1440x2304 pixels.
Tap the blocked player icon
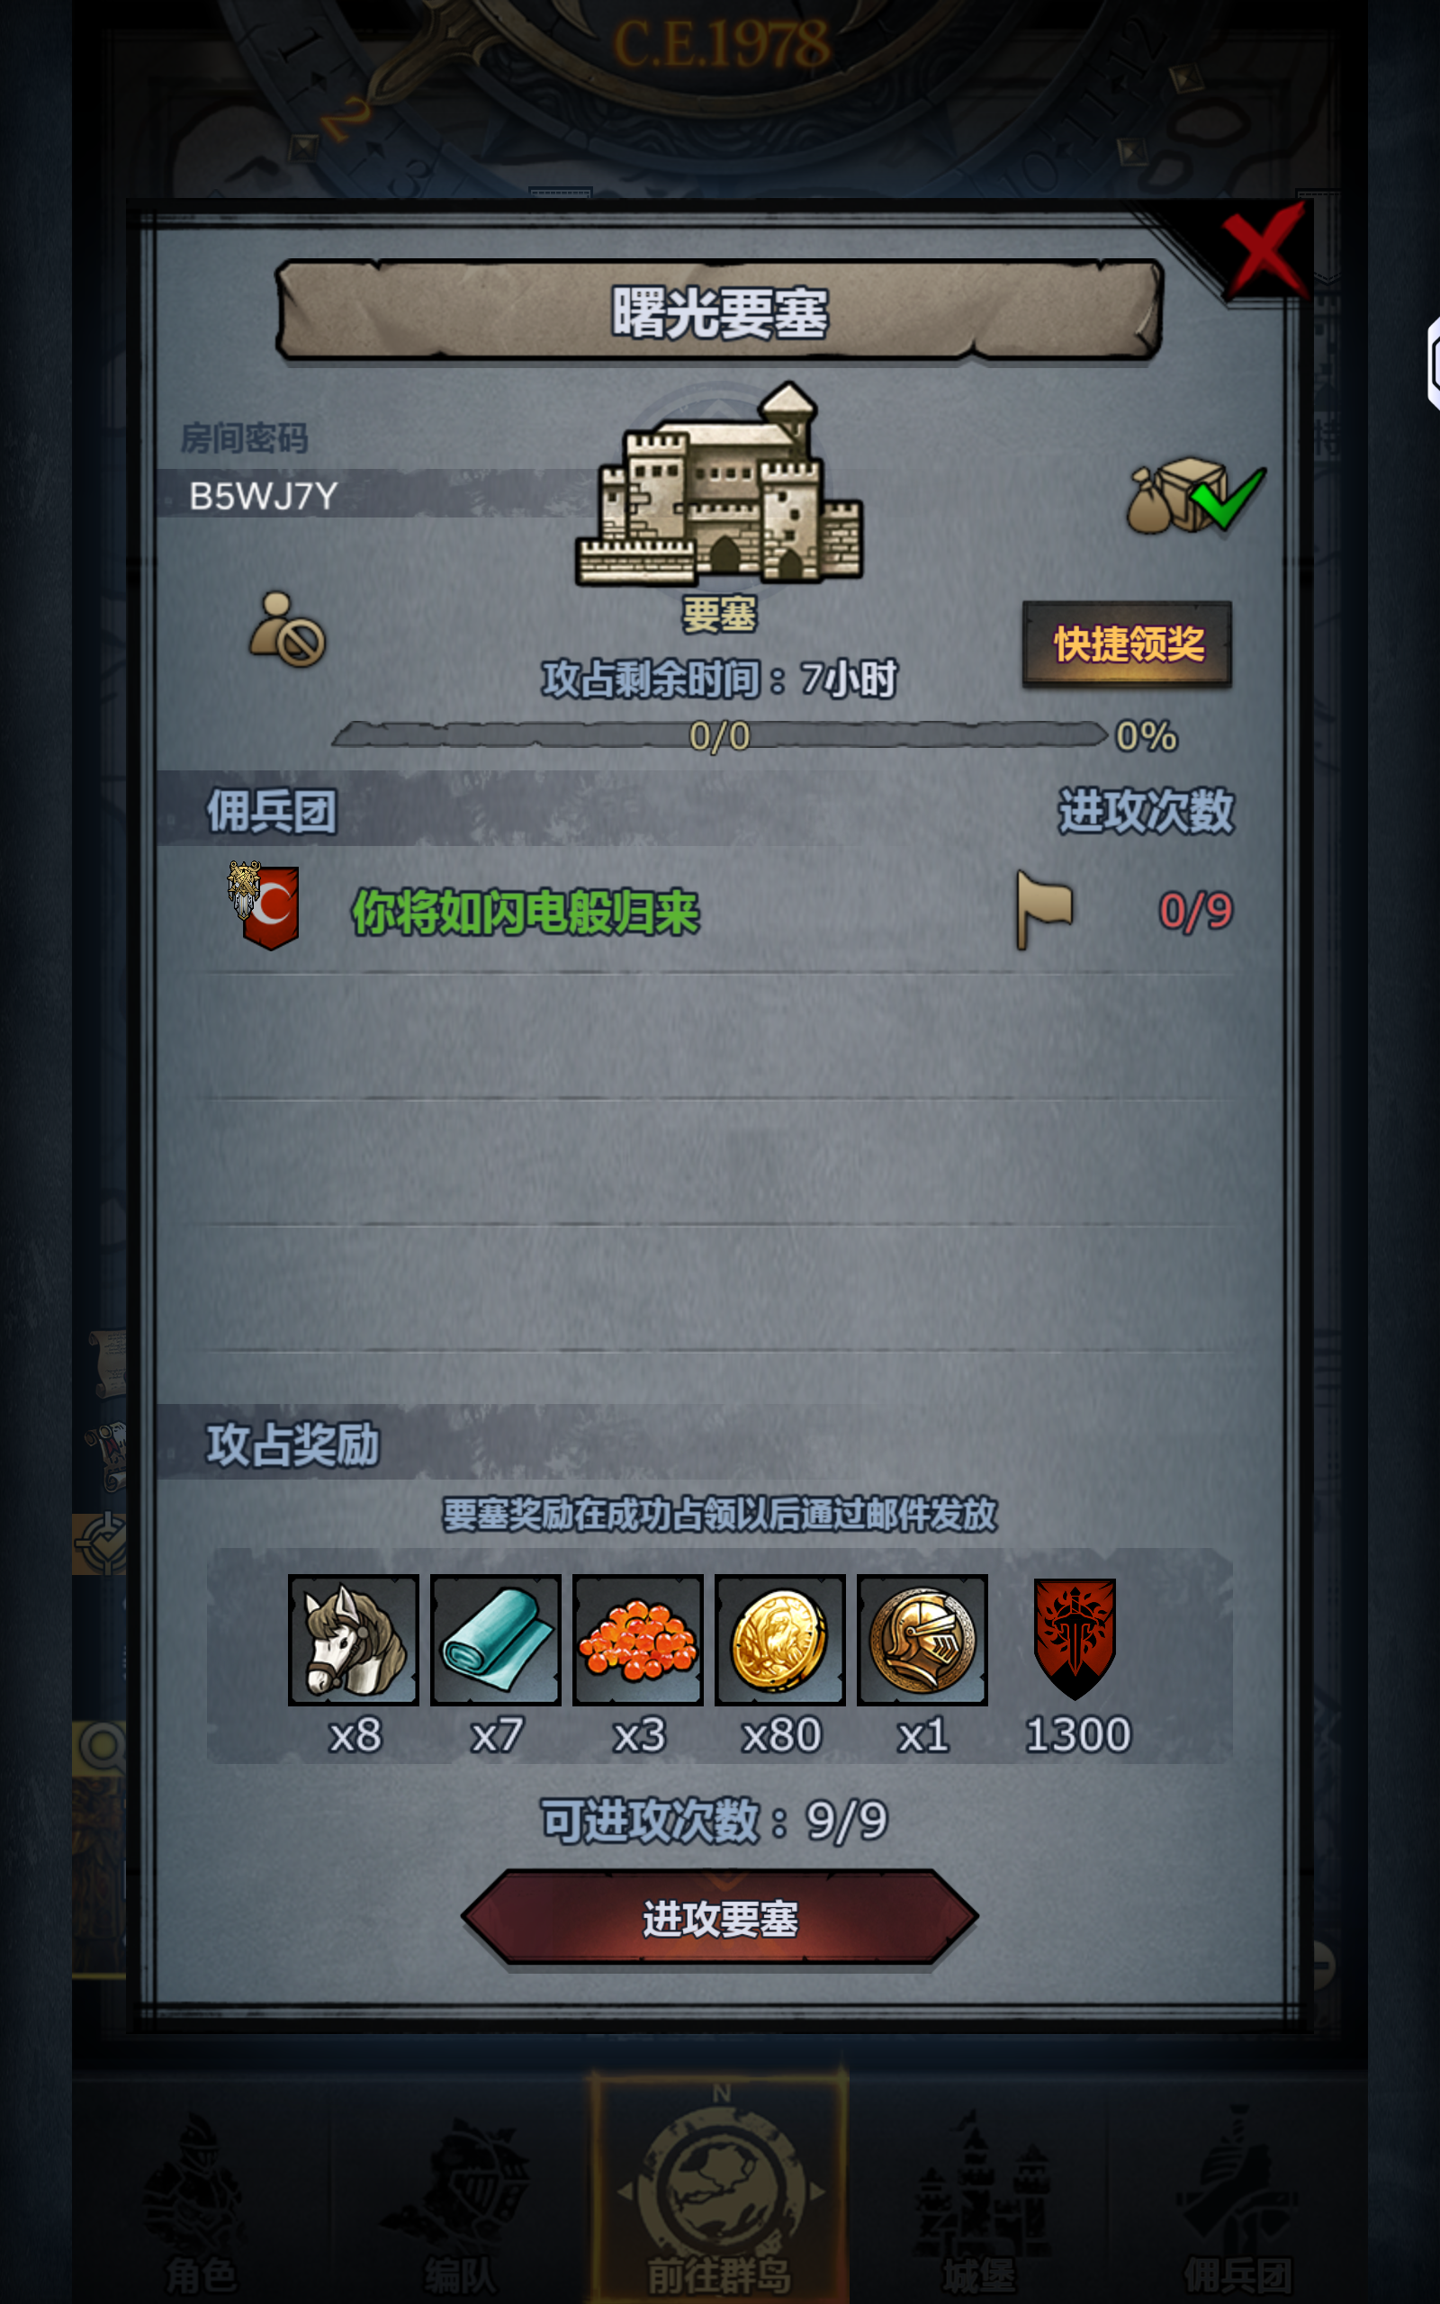coord(287,629)
